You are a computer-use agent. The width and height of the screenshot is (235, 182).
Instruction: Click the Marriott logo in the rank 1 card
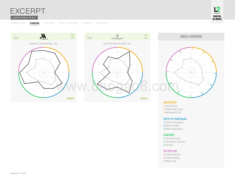pos(44,37)
